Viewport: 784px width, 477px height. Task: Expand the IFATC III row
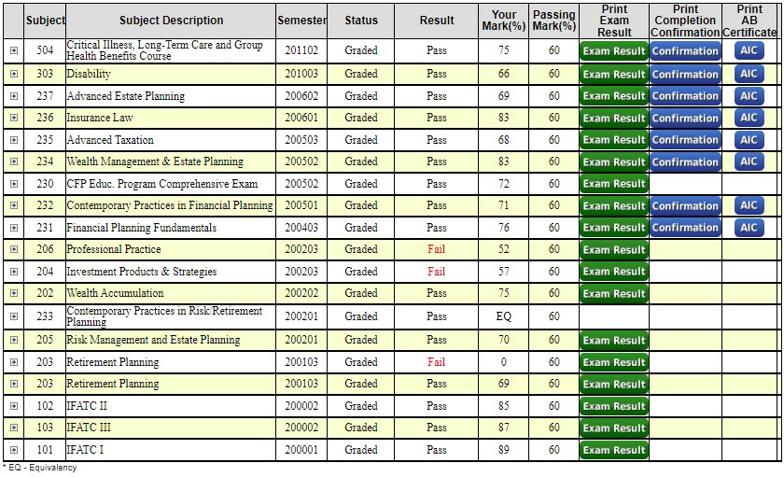[x=14, y=428]
